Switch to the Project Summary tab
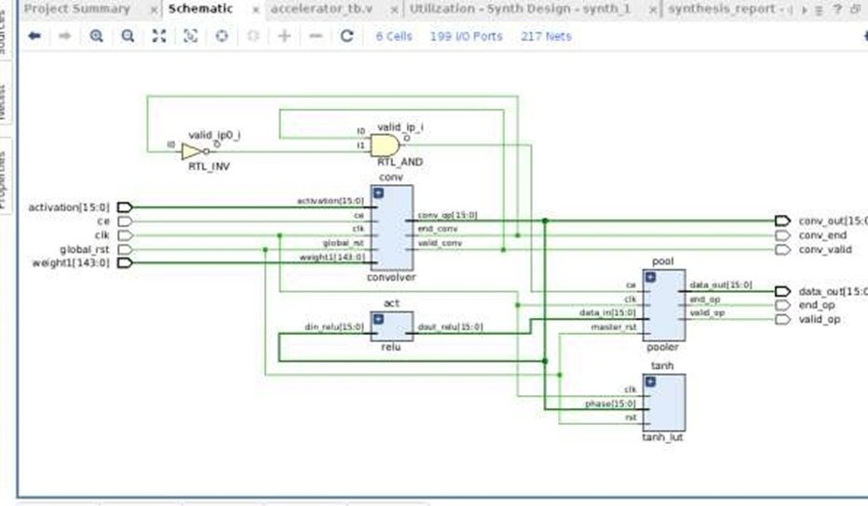Screen dimensions: 868x506 pos(76,8)
